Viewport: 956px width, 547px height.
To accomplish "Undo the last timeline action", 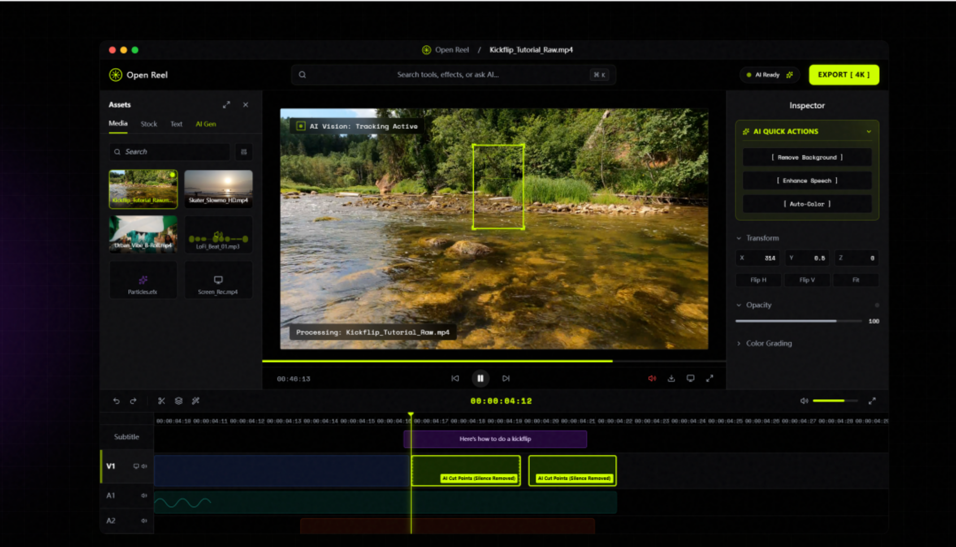I will [x=117, y=401].
